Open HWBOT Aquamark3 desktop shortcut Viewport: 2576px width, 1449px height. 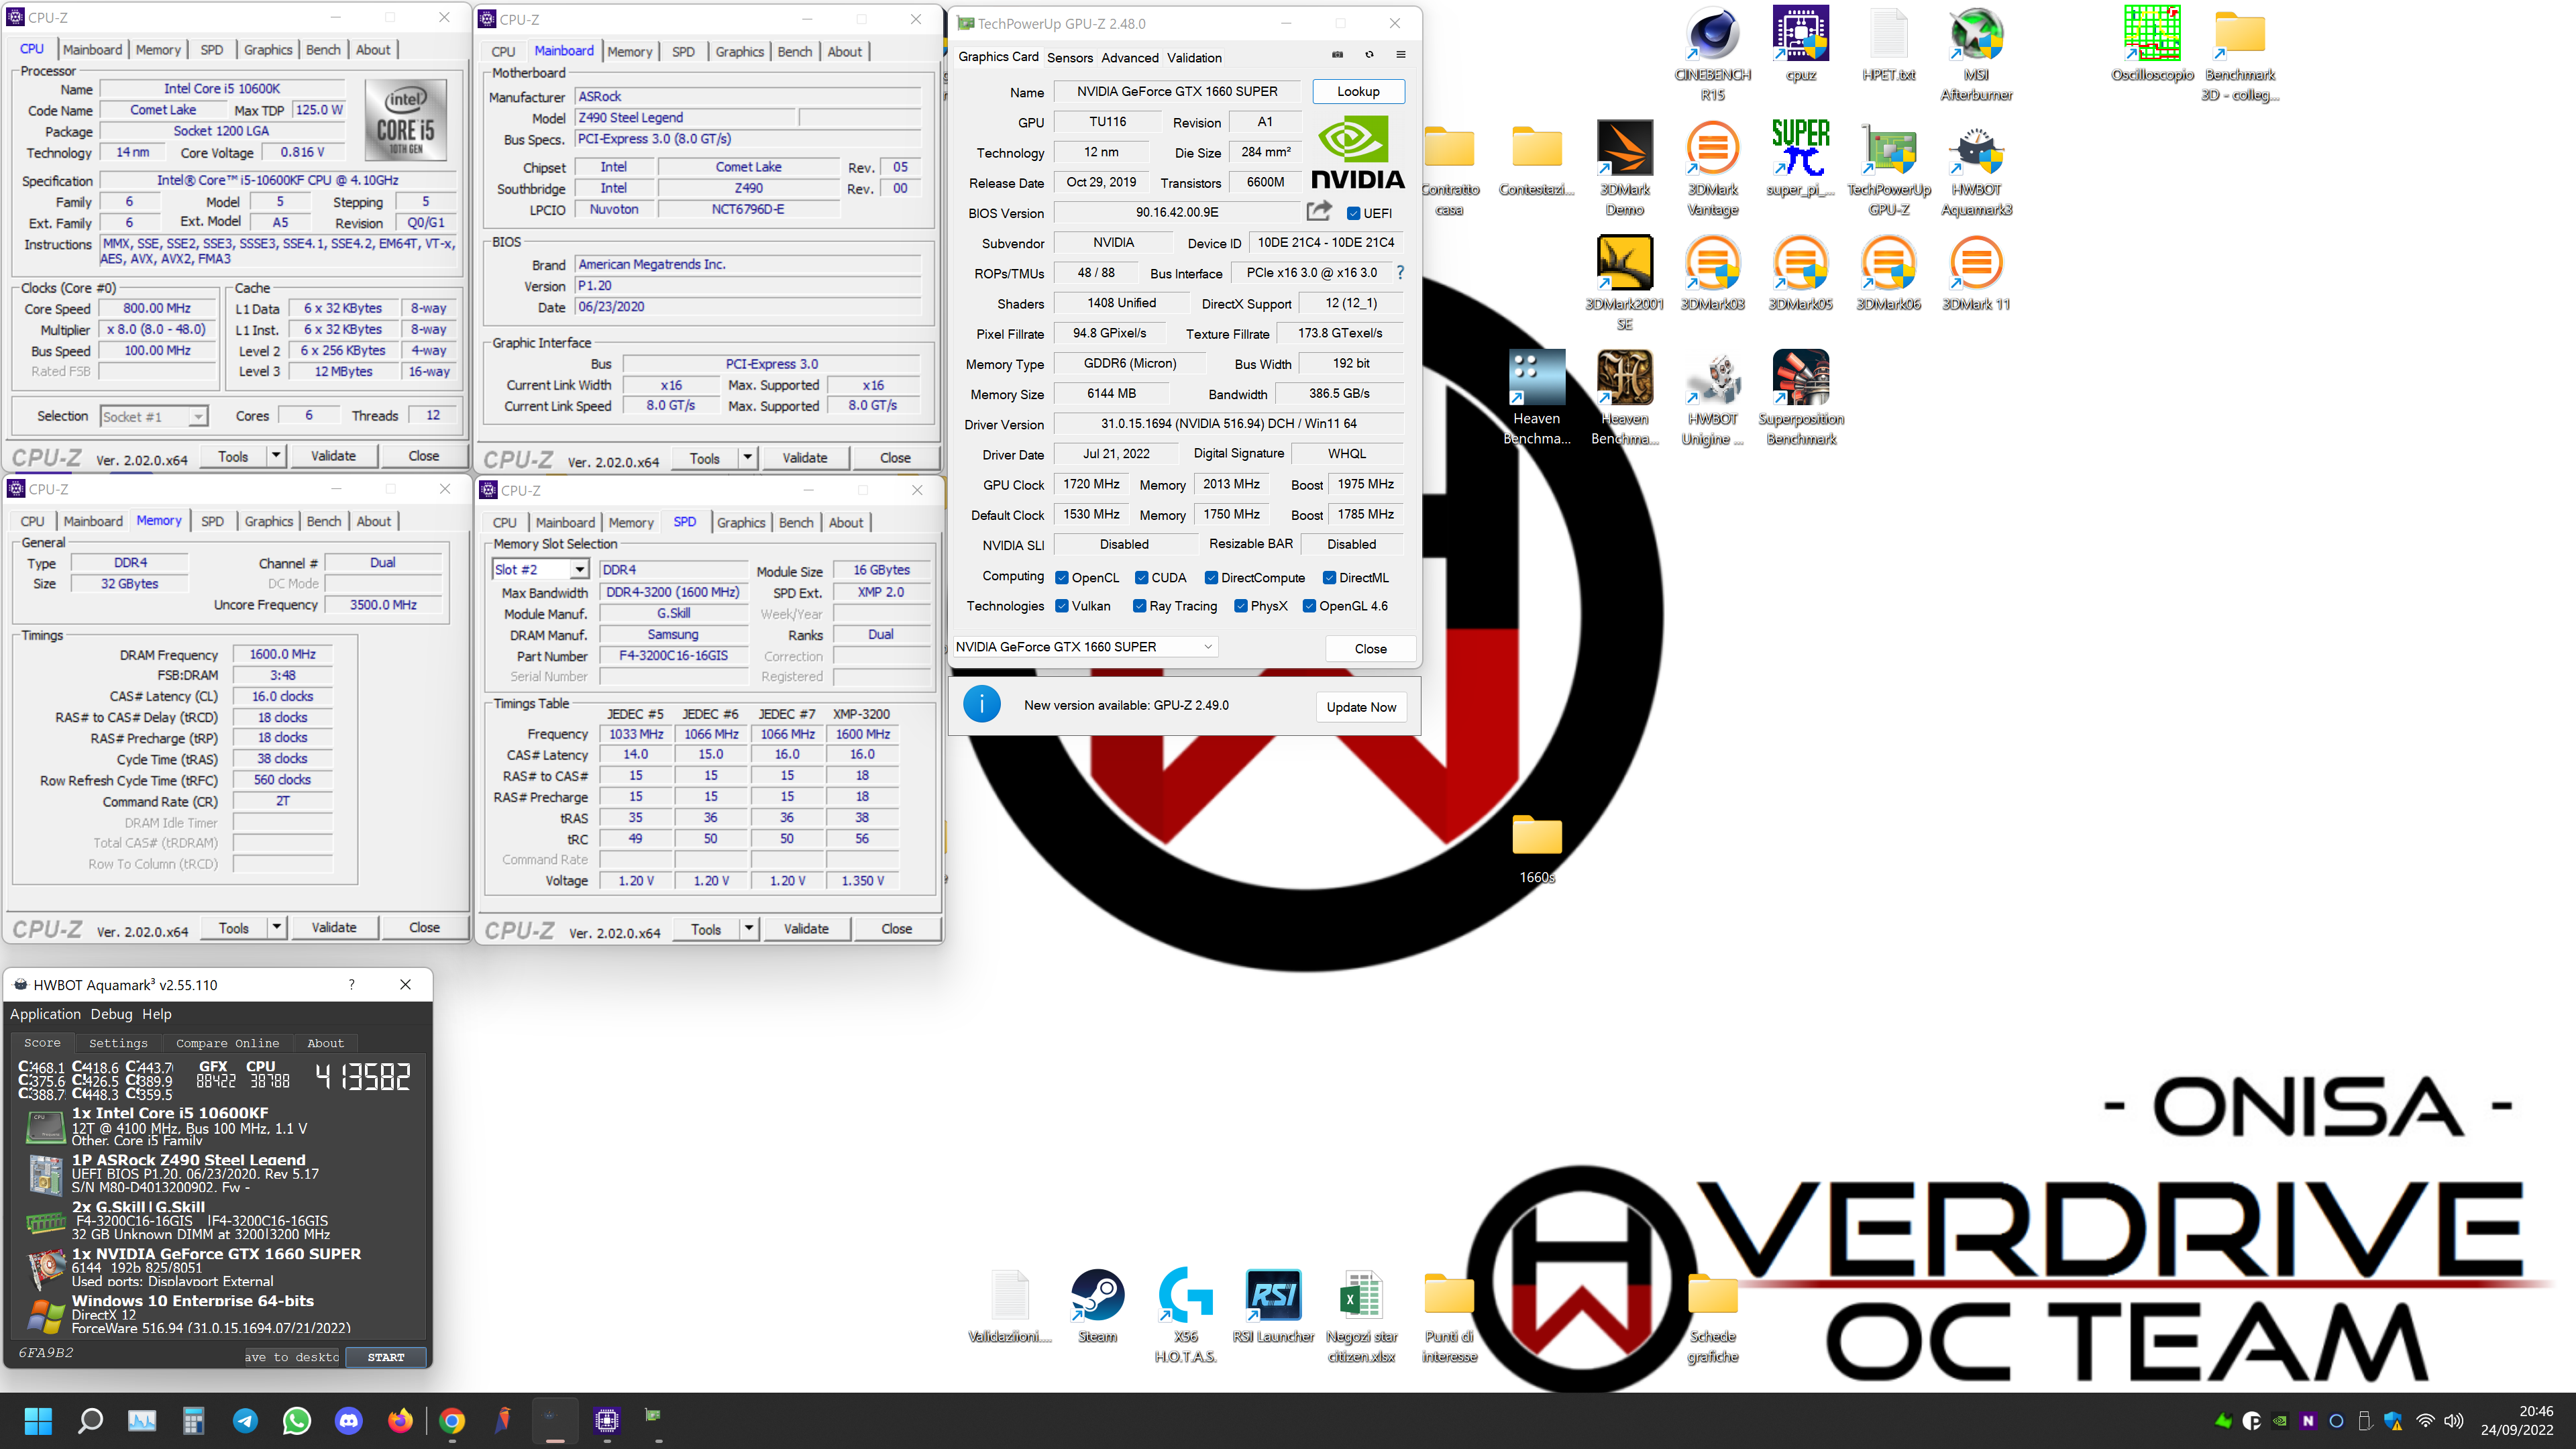[1976, 168]
